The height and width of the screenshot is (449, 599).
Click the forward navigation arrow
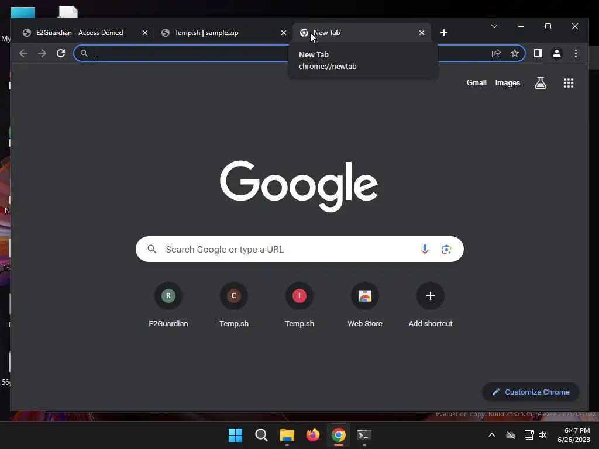click(x=42, y=53)
